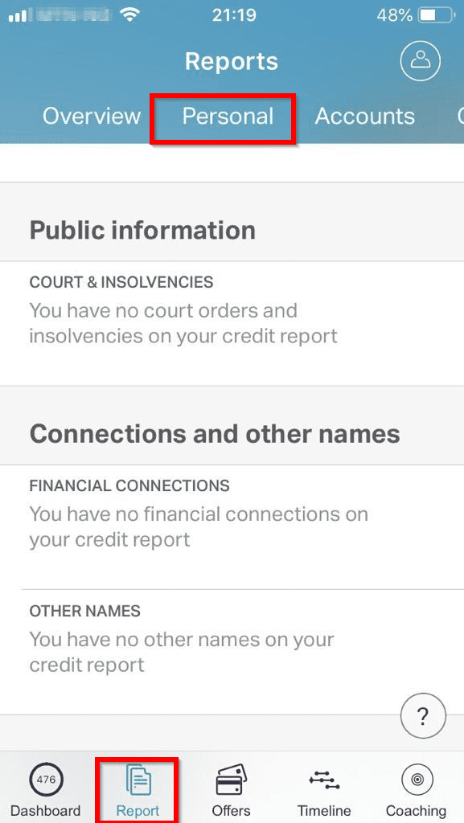The height and width of the screenshot is (823, 464).
Task: Tap the Public information section header
Action: [x=143, y=230]
